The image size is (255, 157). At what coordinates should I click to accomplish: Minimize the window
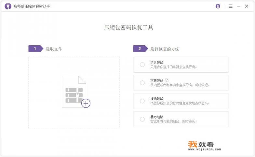pyautogui.click(x=239, y=6)
